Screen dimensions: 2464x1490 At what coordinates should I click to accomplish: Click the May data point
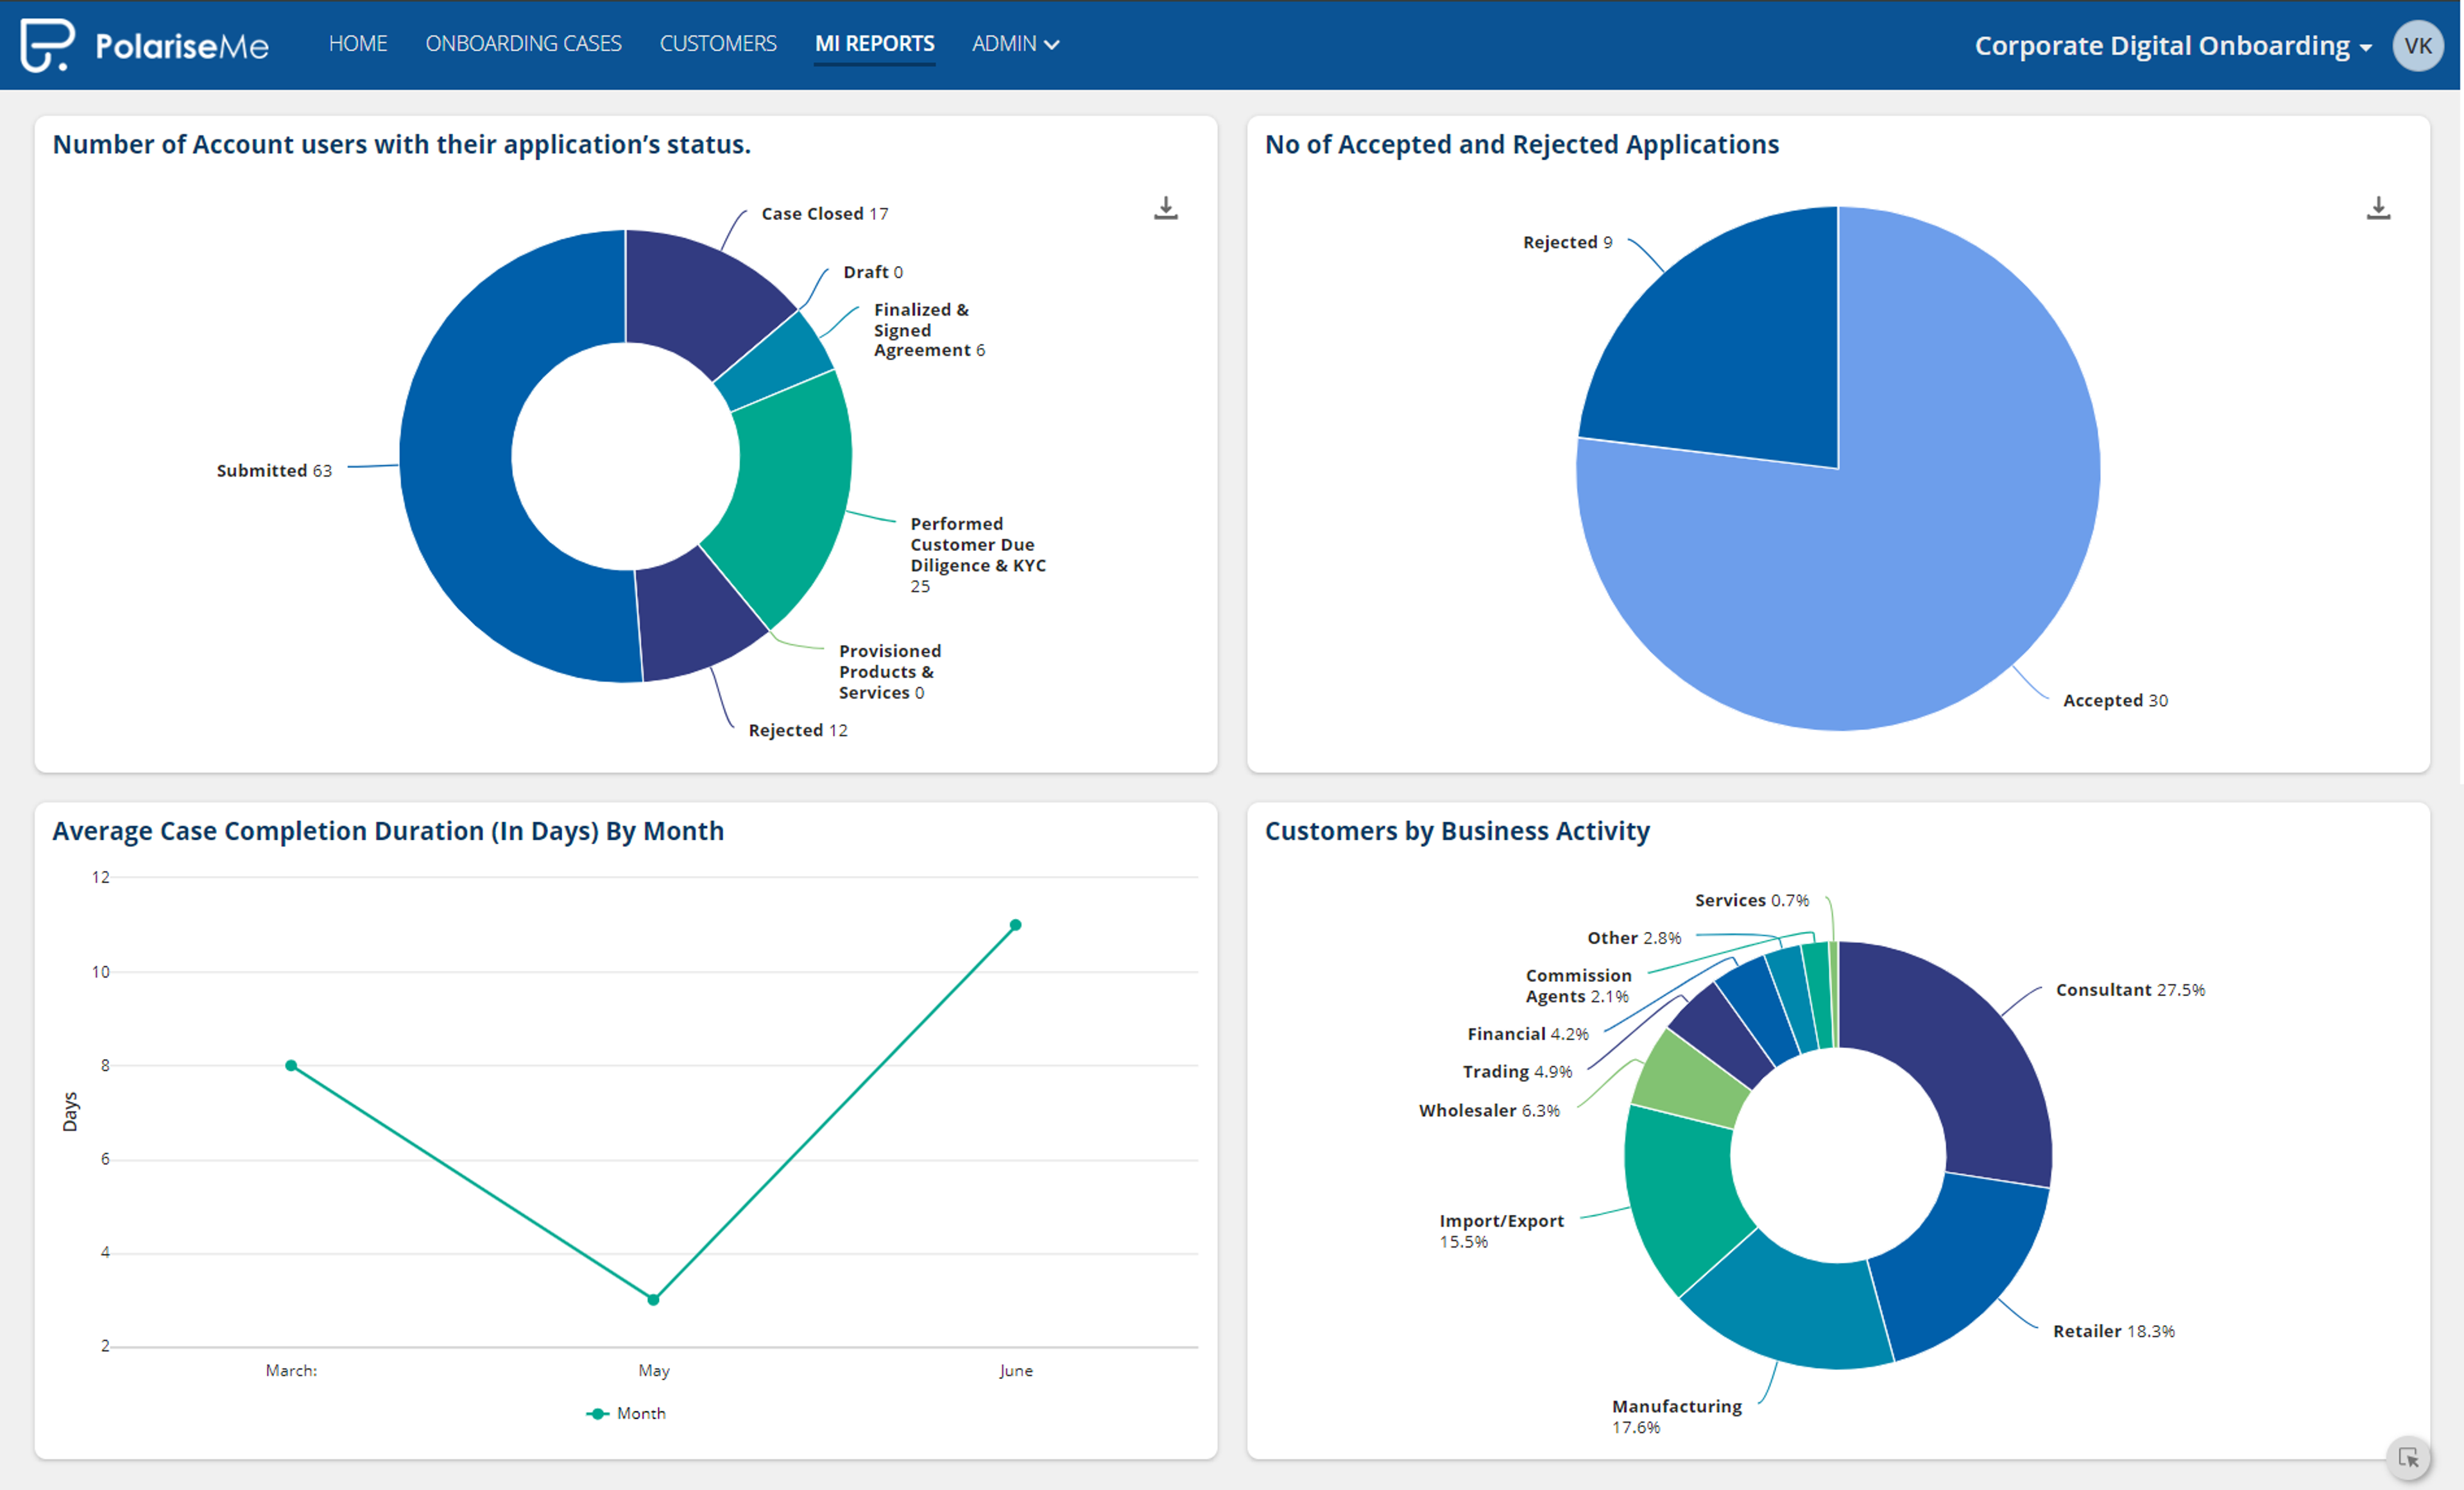653,1299
